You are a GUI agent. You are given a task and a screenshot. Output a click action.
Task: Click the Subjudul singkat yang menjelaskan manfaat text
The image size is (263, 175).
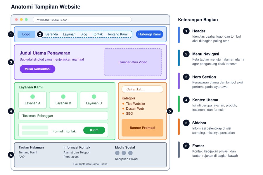tap(52, 60)
